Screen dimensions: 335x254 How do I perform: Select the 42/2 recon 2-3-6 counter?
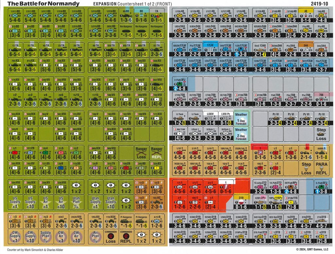pos(30,99)
